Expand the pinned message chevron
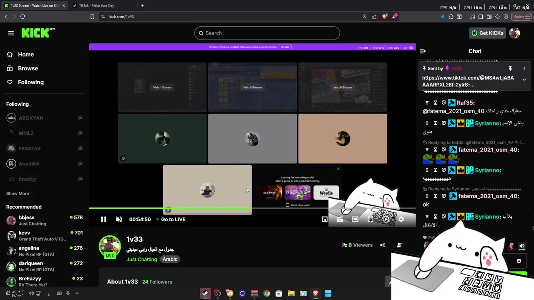This screenshot has width=534, height=300. coord(524,80)
